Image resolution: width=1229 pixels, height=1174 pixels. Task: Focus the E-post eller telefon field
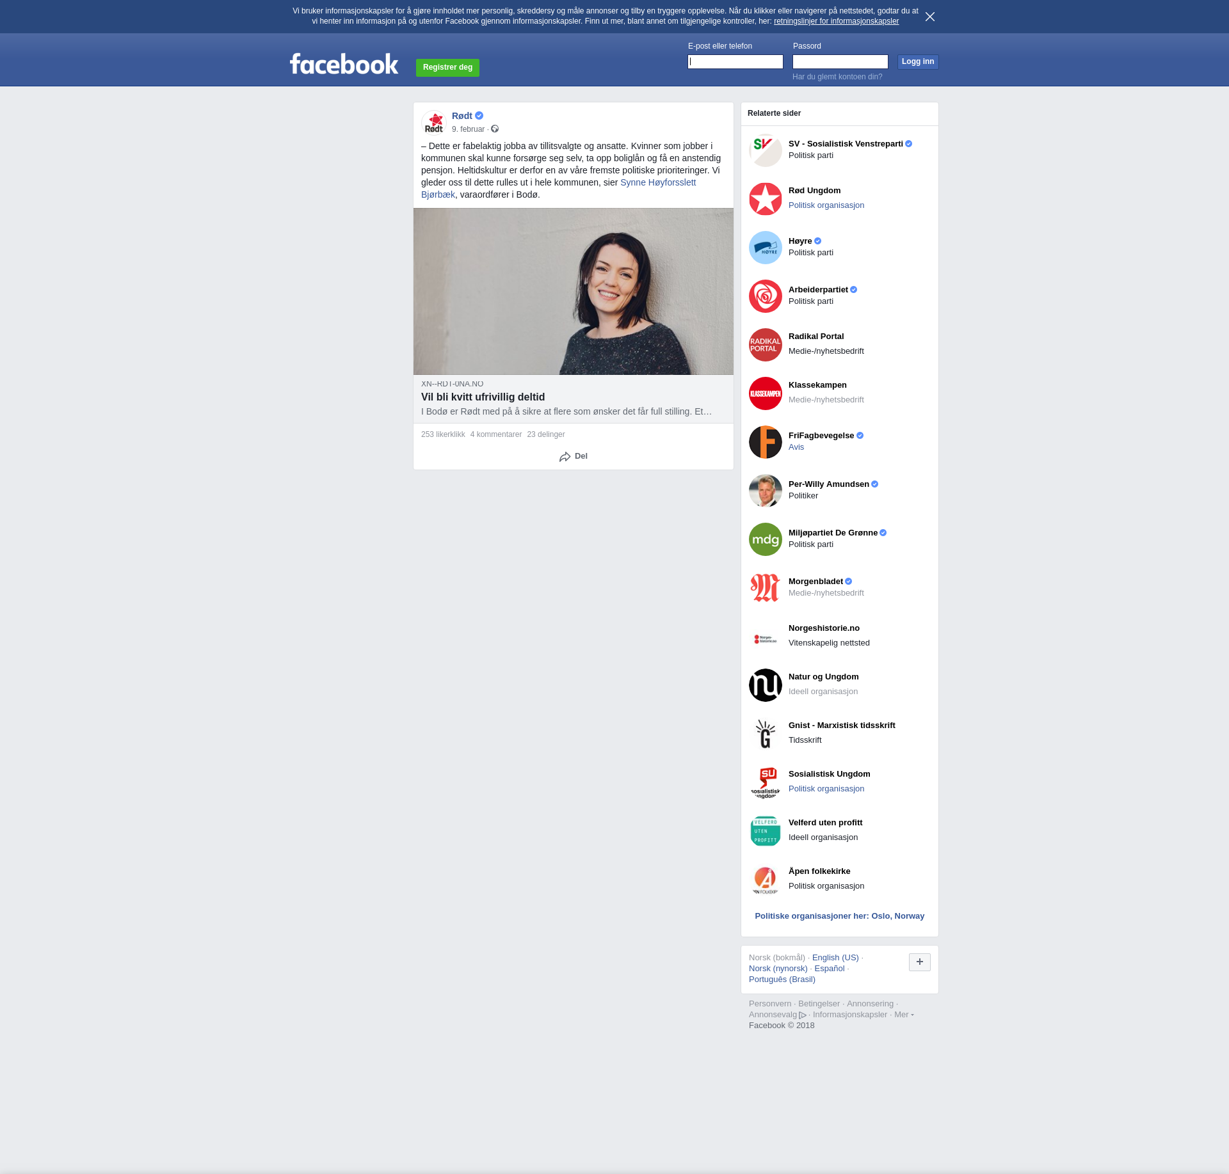pyautogui.click(x=735, y=61)
